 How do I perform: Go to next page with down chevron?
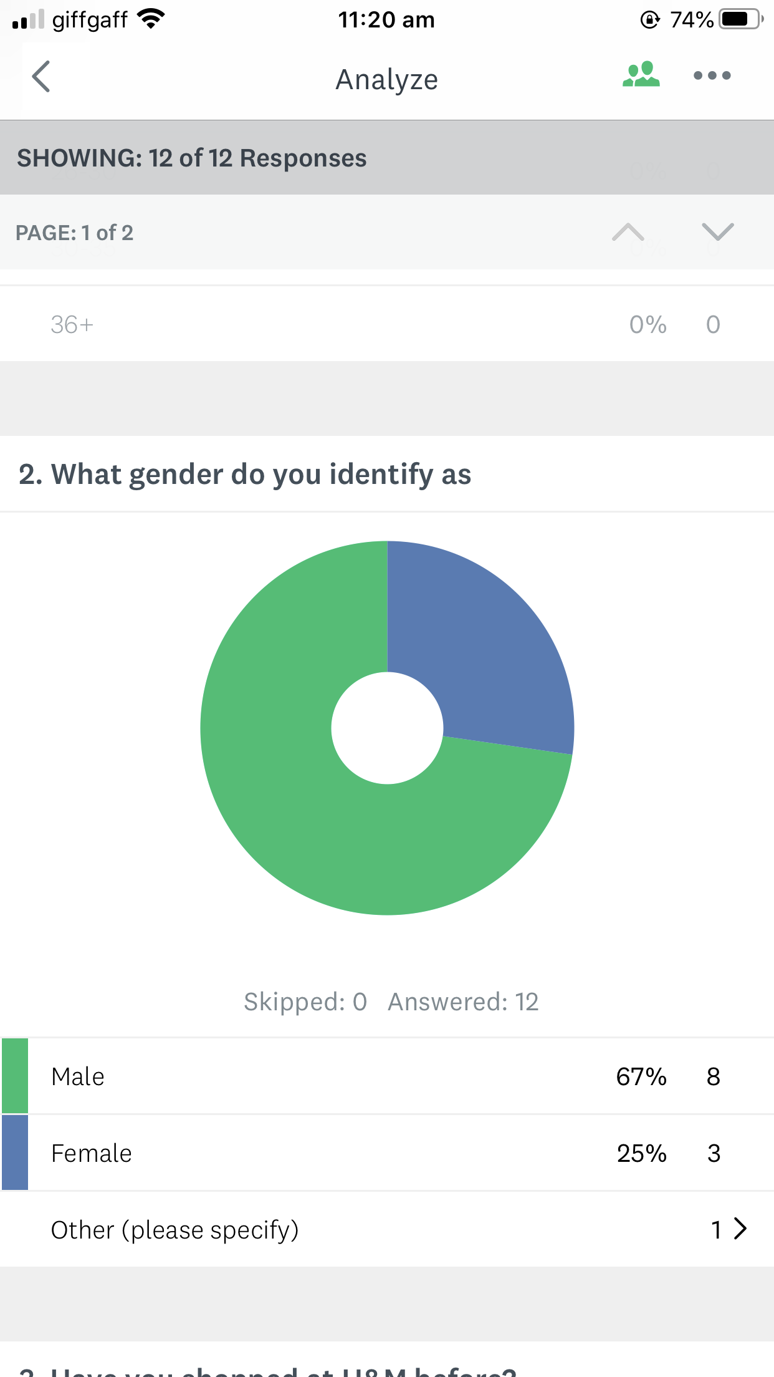[x=717, y=232]
